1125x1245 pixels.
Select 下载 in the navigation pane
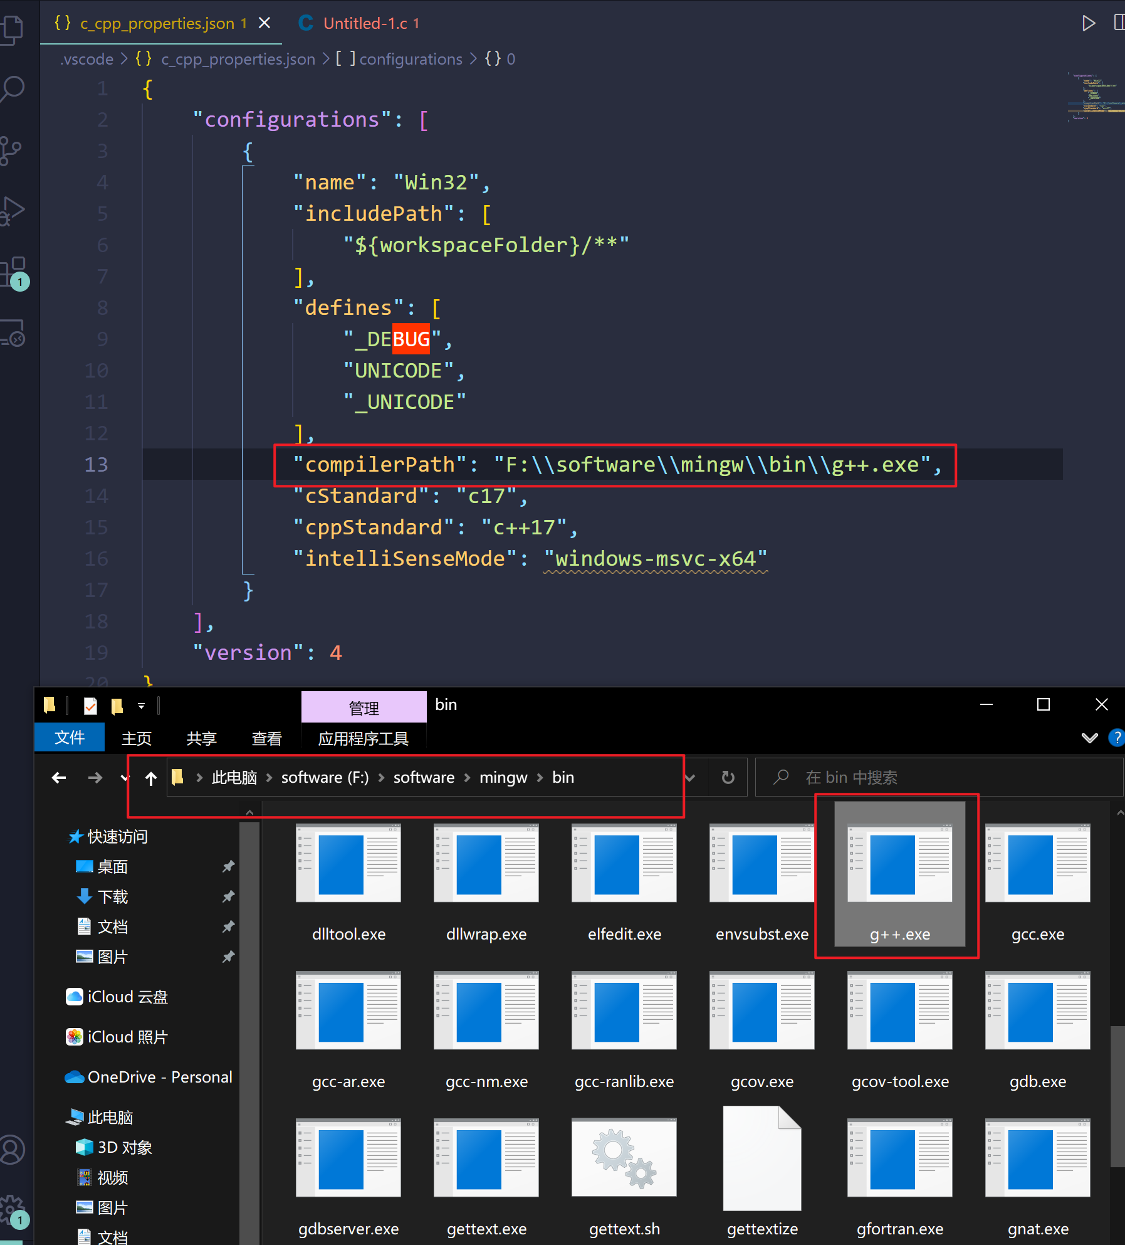click(x=102, y=897)
